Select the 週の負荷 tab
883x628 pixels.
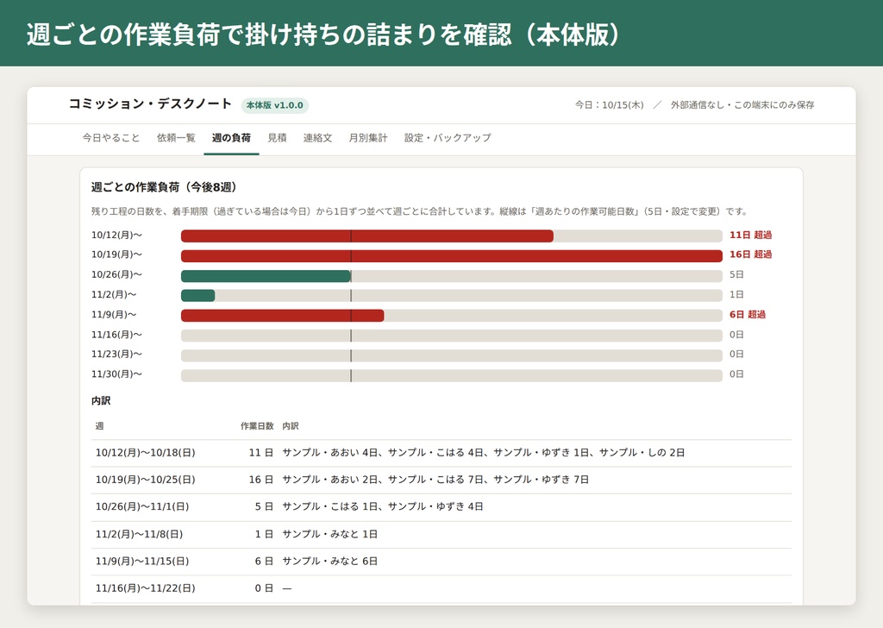pyautogui.click(x=231, y=138)
